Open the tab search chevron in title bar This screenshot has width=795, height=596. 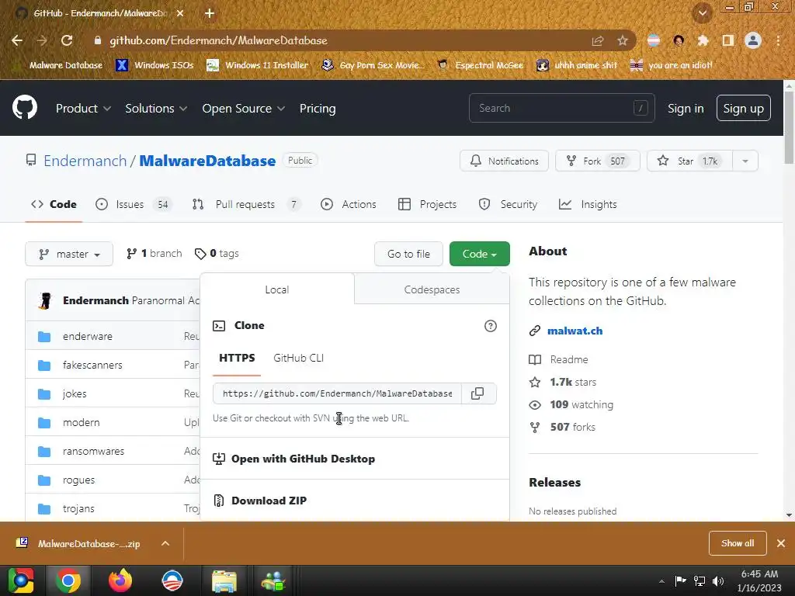[x=703, y=13]
